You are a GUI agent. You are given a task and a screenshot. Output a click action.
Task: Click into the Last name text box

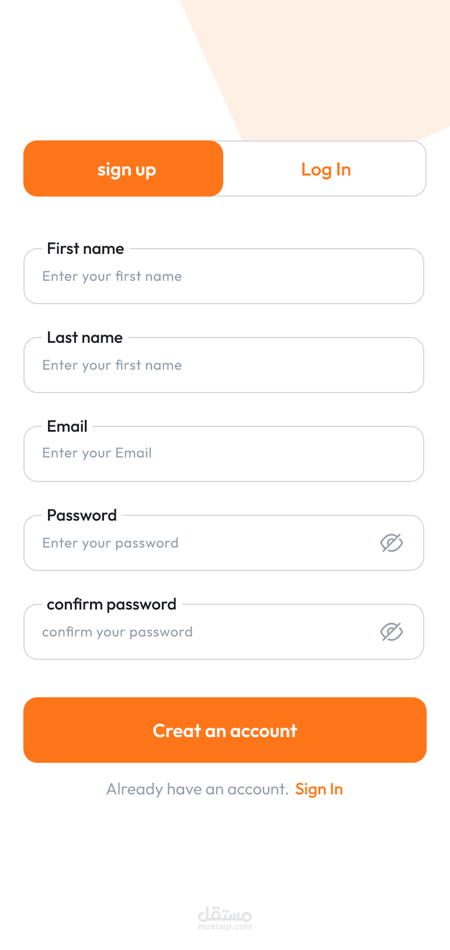[223, 366]
